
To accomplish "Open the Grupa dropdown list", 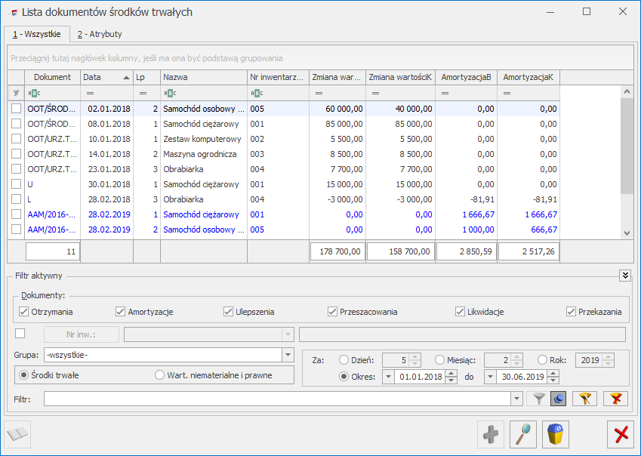I will point(287,355).
